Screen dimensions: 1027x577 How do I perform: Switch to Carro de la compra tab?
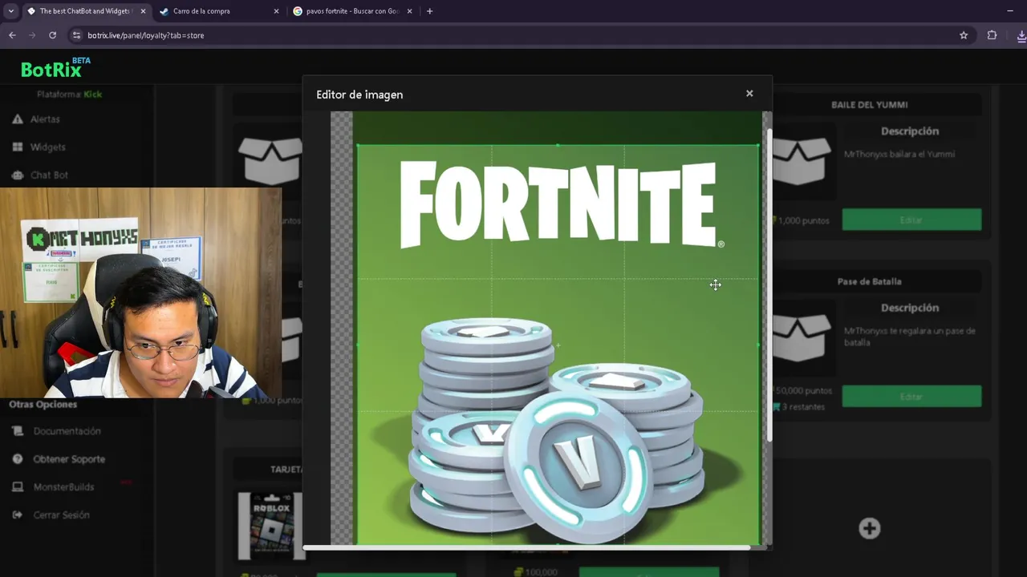click(x=218, y=11)
